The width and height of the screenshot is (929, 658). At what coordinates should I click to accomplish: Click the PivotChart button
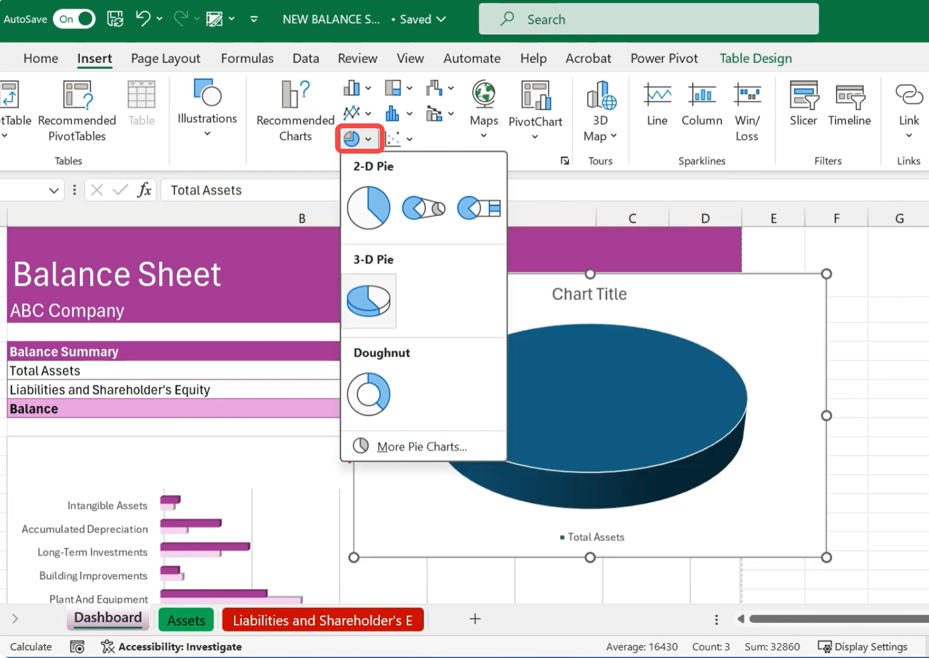(535, 110)
